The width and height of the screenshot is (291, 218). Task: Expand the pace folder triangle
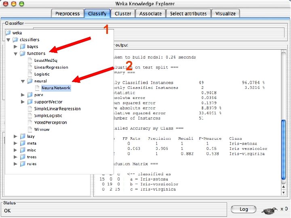pyautogui.click(x=23, y=95)
